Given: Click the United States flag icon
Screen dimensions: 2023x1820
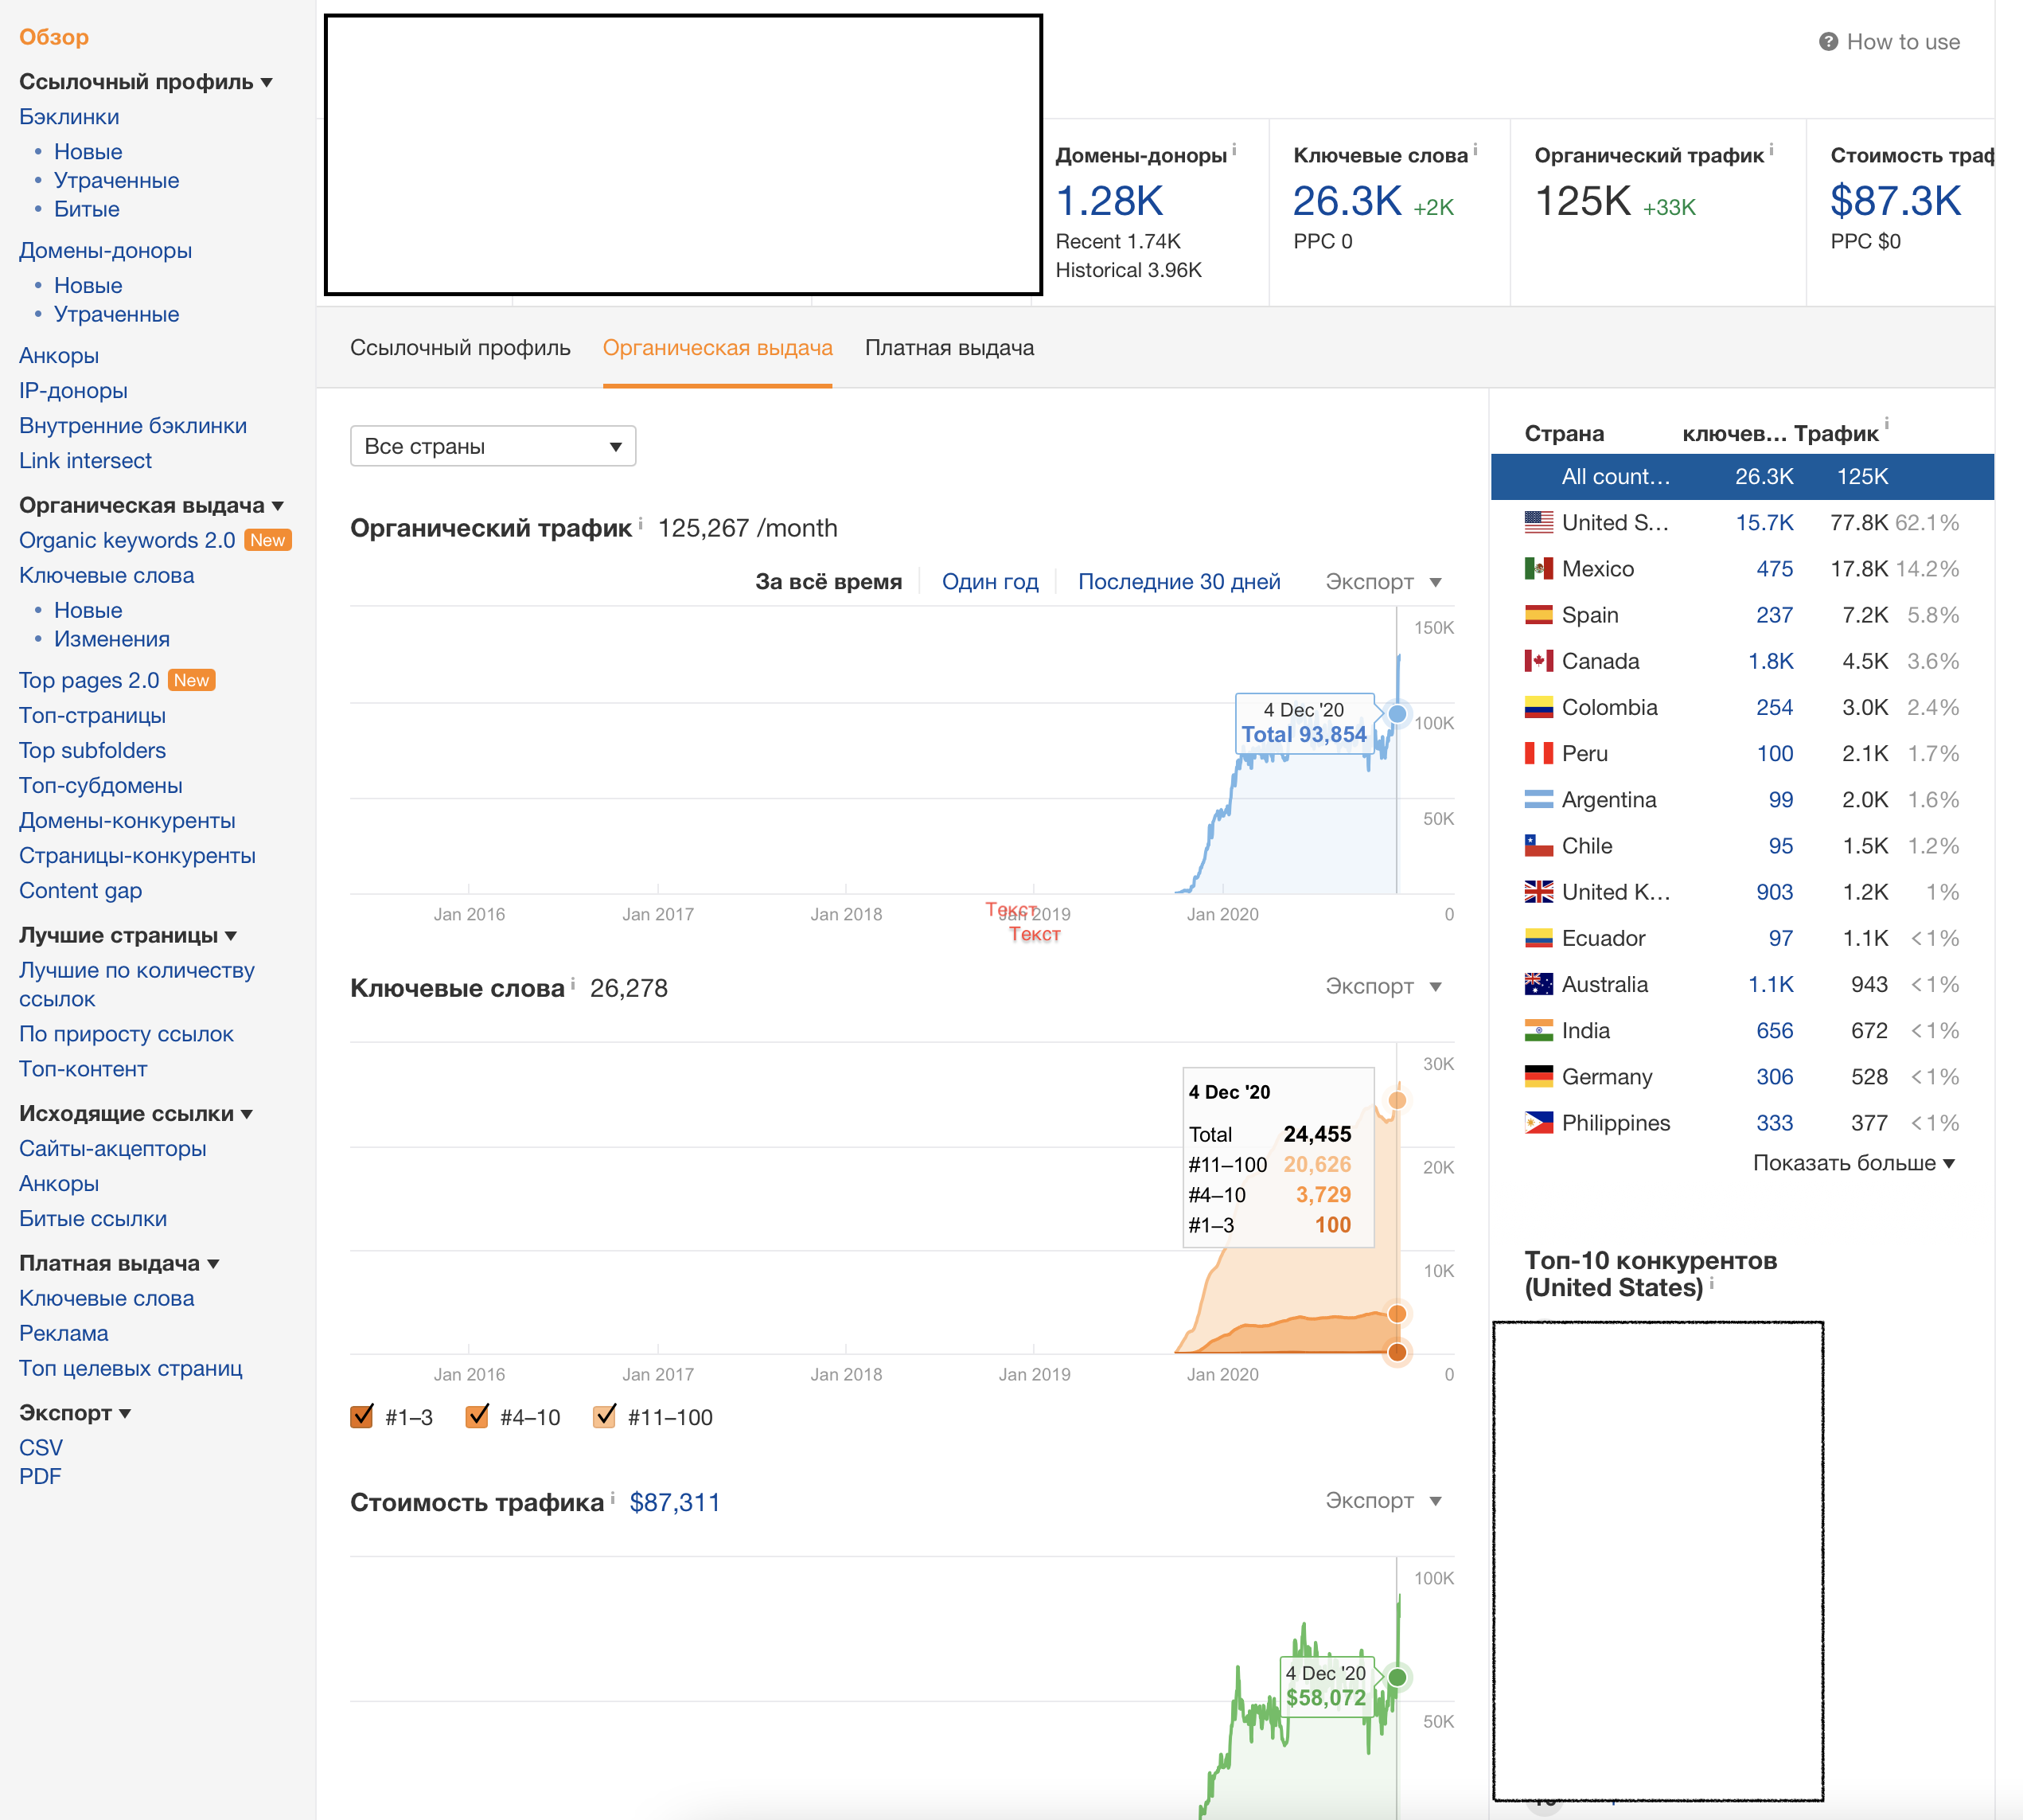Looking at the screenshot, I should coord(1538,522).
